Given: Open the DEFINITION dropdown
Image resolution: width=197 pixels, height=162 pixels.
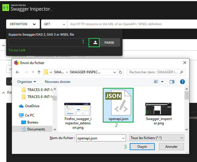Looking at the screenshot, I should click(23, 24).
